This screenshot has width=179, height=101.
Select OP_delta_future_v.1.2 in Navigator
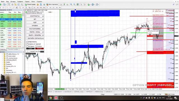click(12, 54)
